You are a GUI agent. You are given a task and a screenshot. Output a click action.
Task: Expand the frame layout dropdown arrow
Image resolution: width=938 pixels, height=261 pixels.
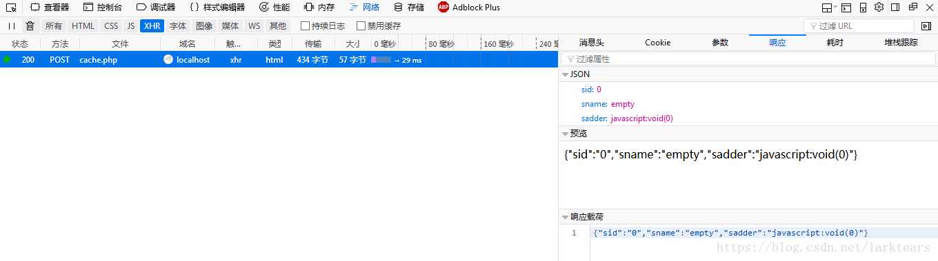[835, 8]
